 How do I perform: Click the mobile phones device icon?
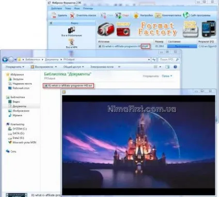pyautogui.click(x=209, y=29)
